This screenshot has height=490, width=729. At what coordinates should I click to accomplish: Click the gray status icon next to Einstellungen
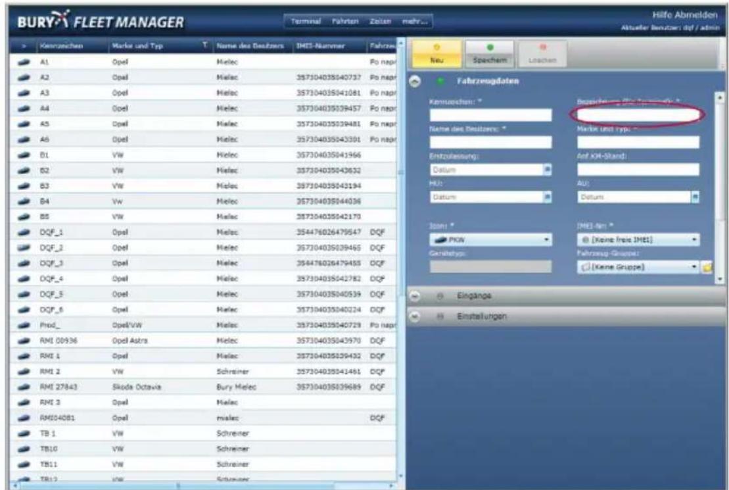pyautogui.click(x=440, y=316)
